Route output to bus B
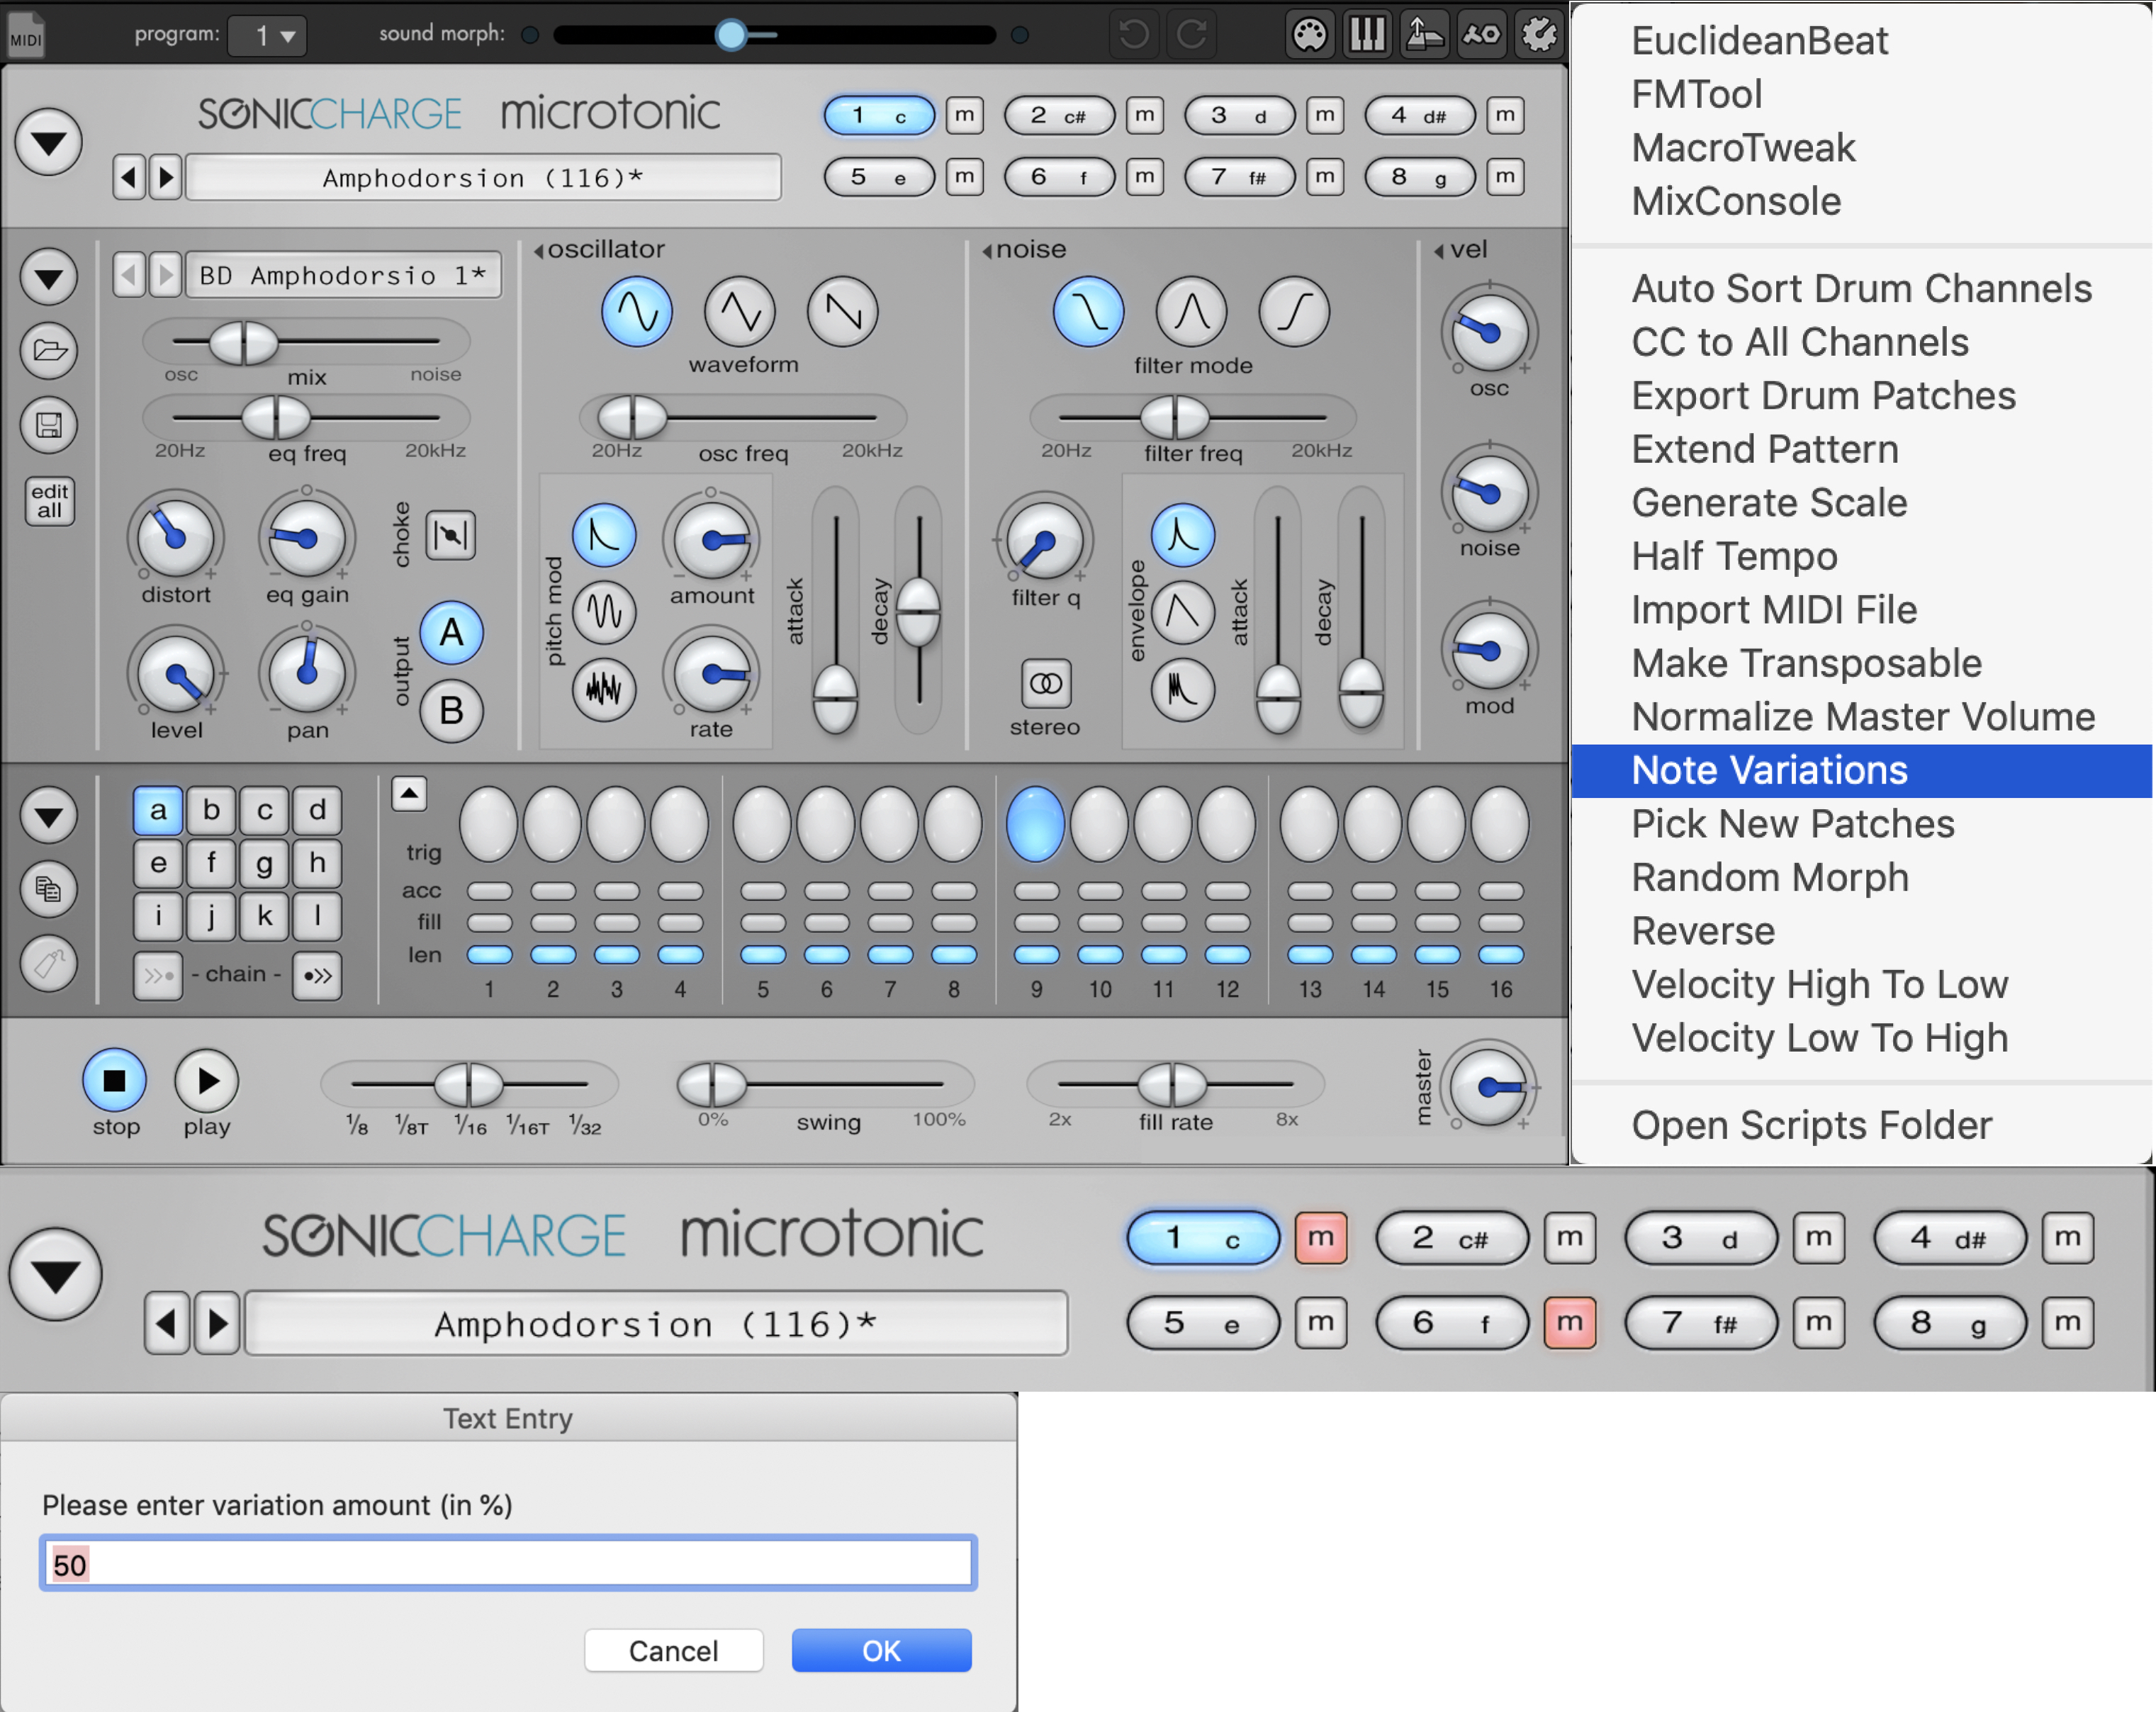The width and height of the screenshot is (2156, 1712). click(451, 711)
